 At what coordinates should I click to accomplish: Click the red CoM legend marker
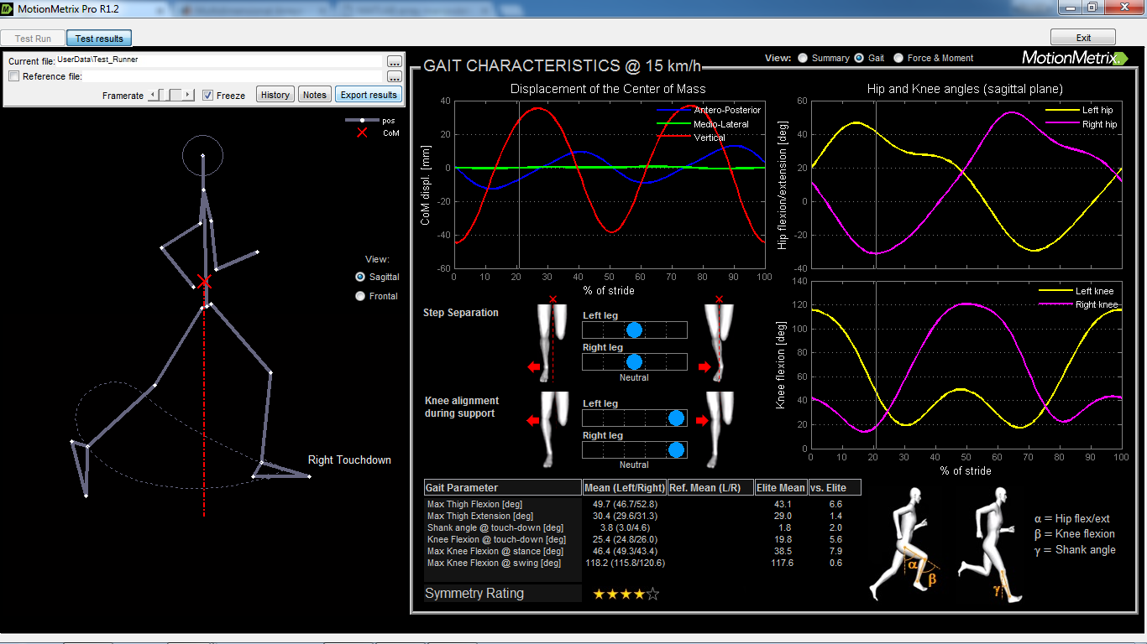point(361,132)
